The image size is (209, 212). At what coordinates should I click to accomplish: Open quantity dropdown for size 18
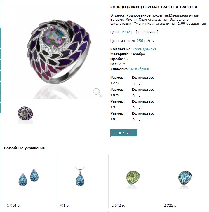(137, 120)
